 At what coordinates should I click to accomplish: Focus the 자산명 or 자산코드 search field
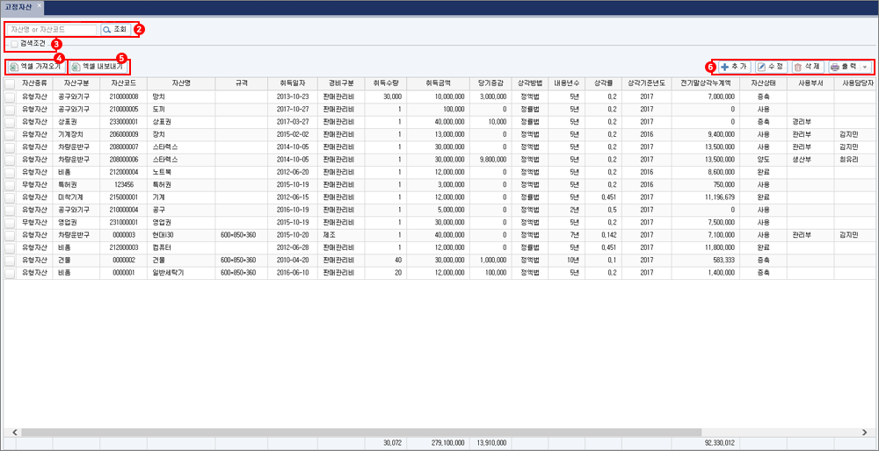51,29
